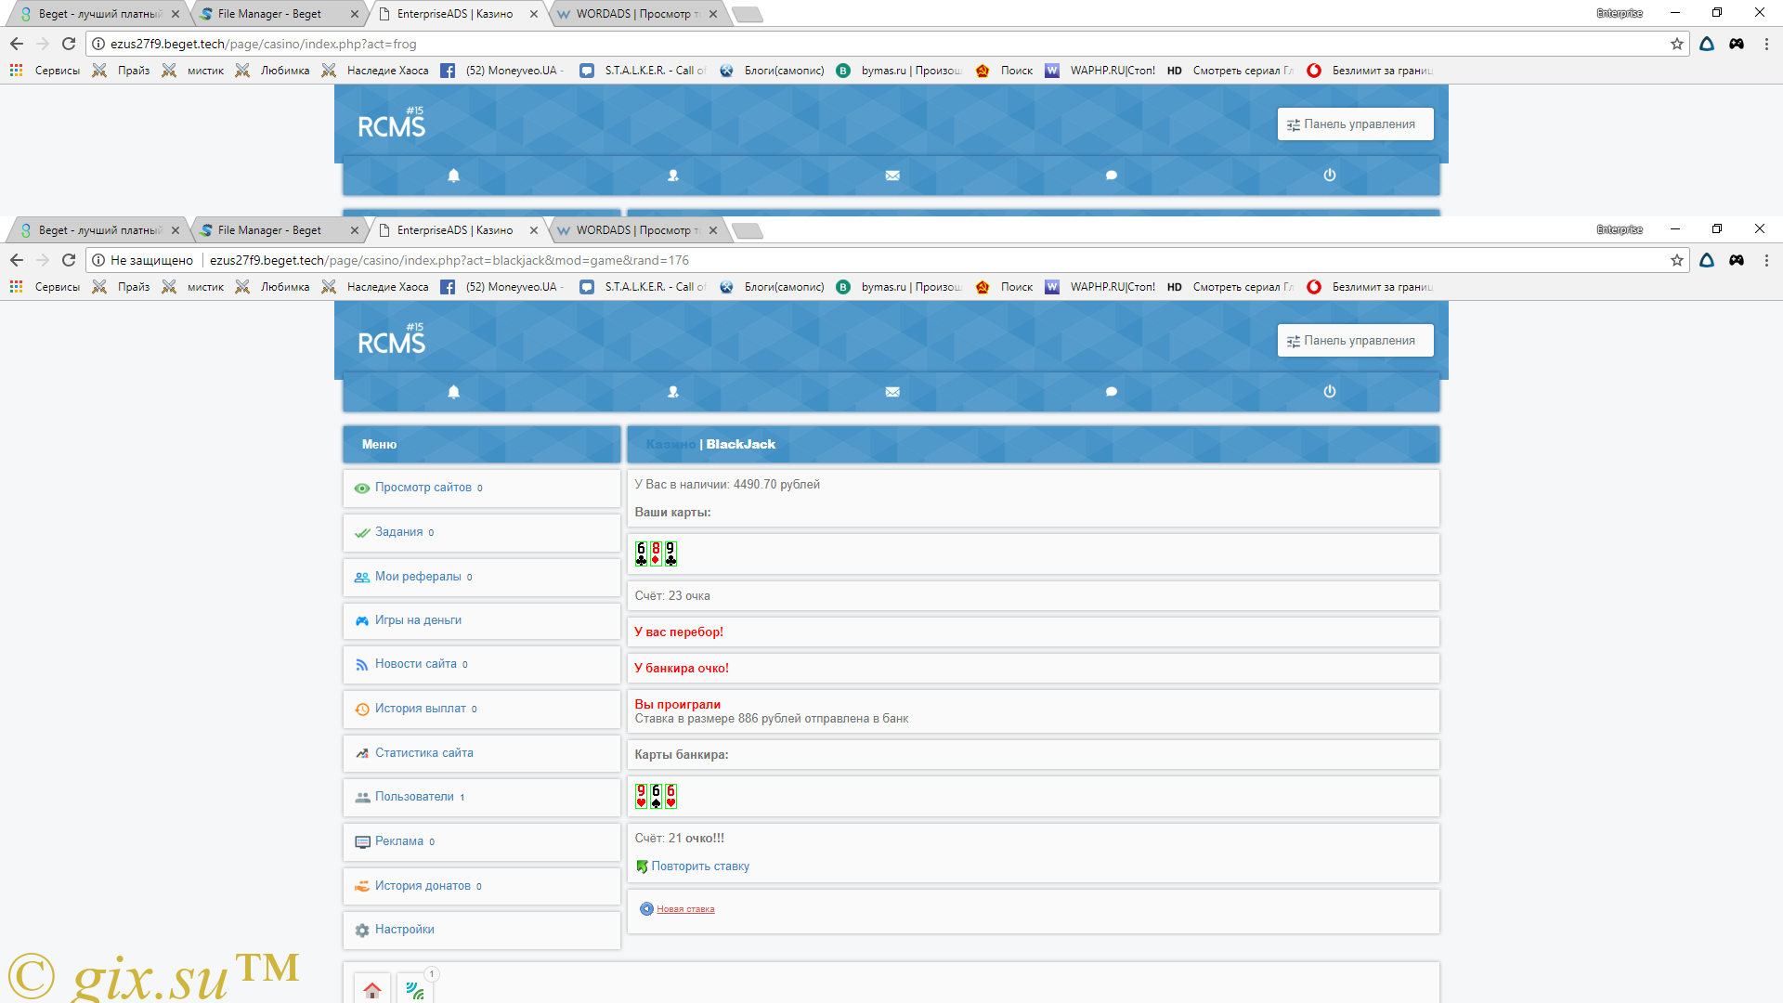
Task: Click the green icon beside Повторить ставку
Action: [642, 866]
